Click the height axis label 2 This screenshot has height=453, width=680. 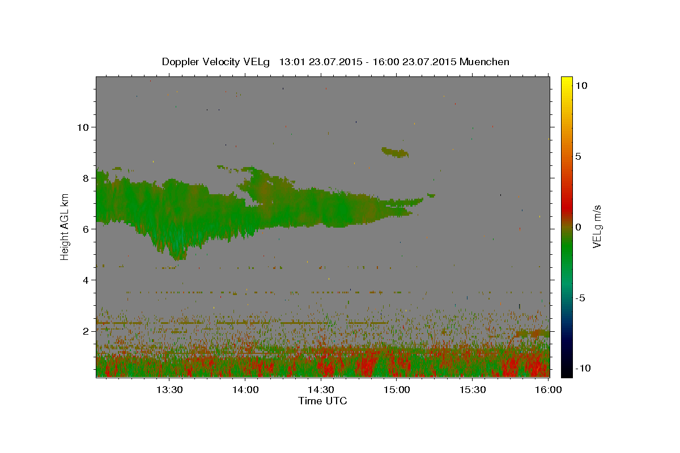pyautogui.click(x=86, y=331)
